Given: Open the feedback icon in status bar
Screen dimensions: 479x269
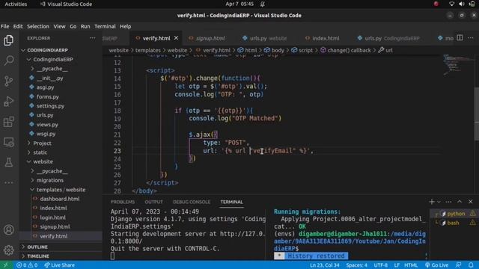Looking at the screenshot, I should 458,265.
